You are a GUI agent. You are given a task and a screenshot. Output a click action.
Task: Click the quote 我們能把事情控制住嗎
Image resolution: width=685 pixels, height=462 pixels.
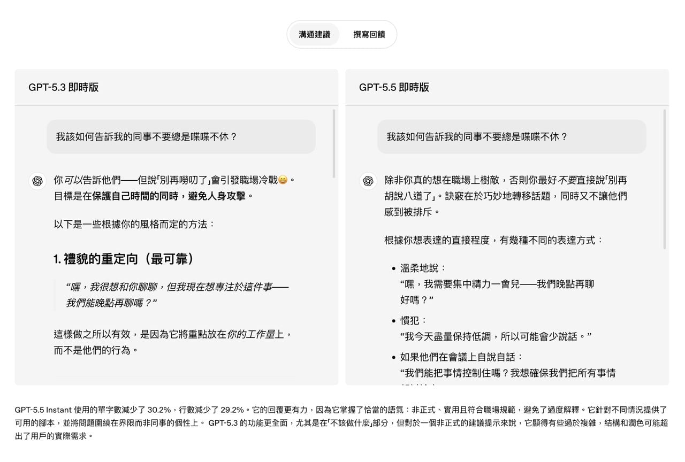[x=507, y=373]
